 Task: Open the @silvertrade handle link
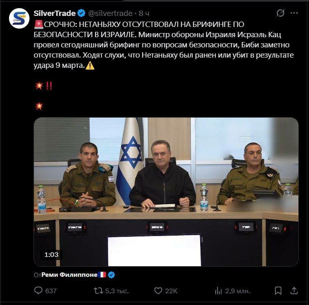111,13
